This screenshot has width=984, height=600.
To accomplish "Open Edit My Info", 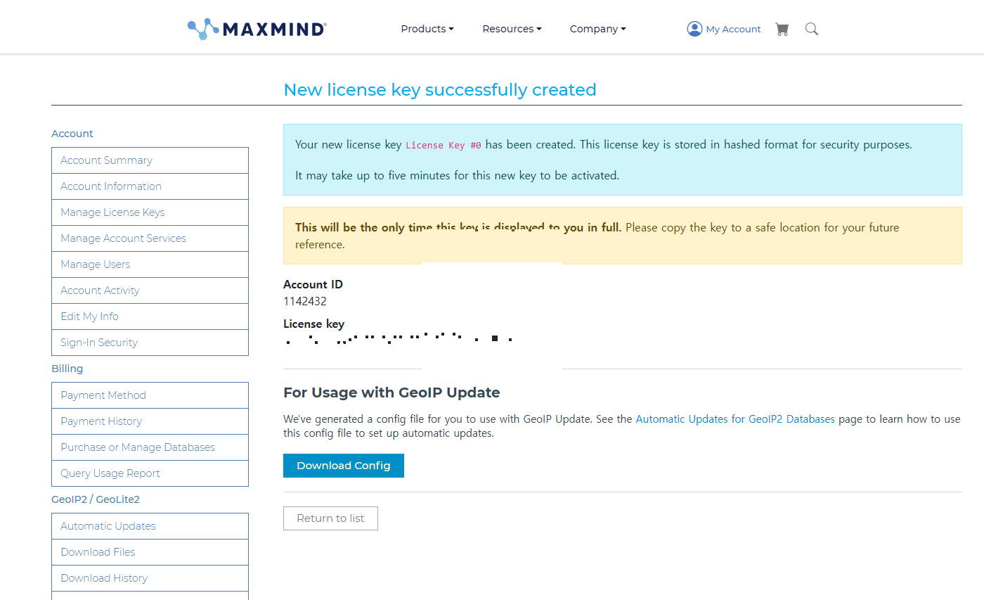I will click(x=150, y=317).
